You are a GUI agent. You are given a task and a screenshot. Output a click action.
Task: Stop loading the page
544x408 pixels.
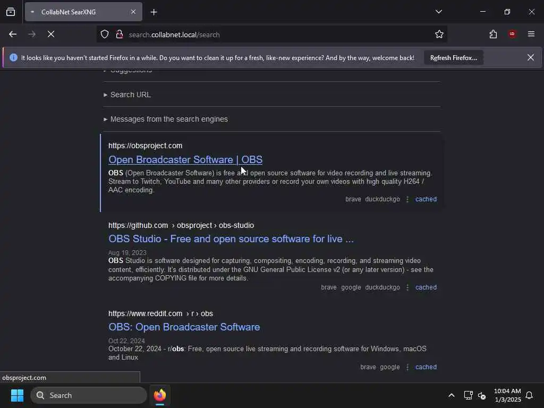pos(51,35)
